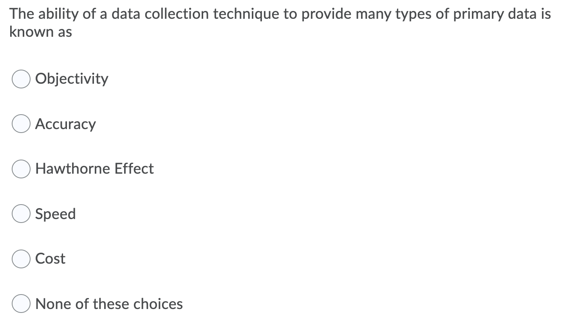The width and height of the screenshot is (567, 327).
Task: Click the Speed answer text
Action: click(55, 214)
